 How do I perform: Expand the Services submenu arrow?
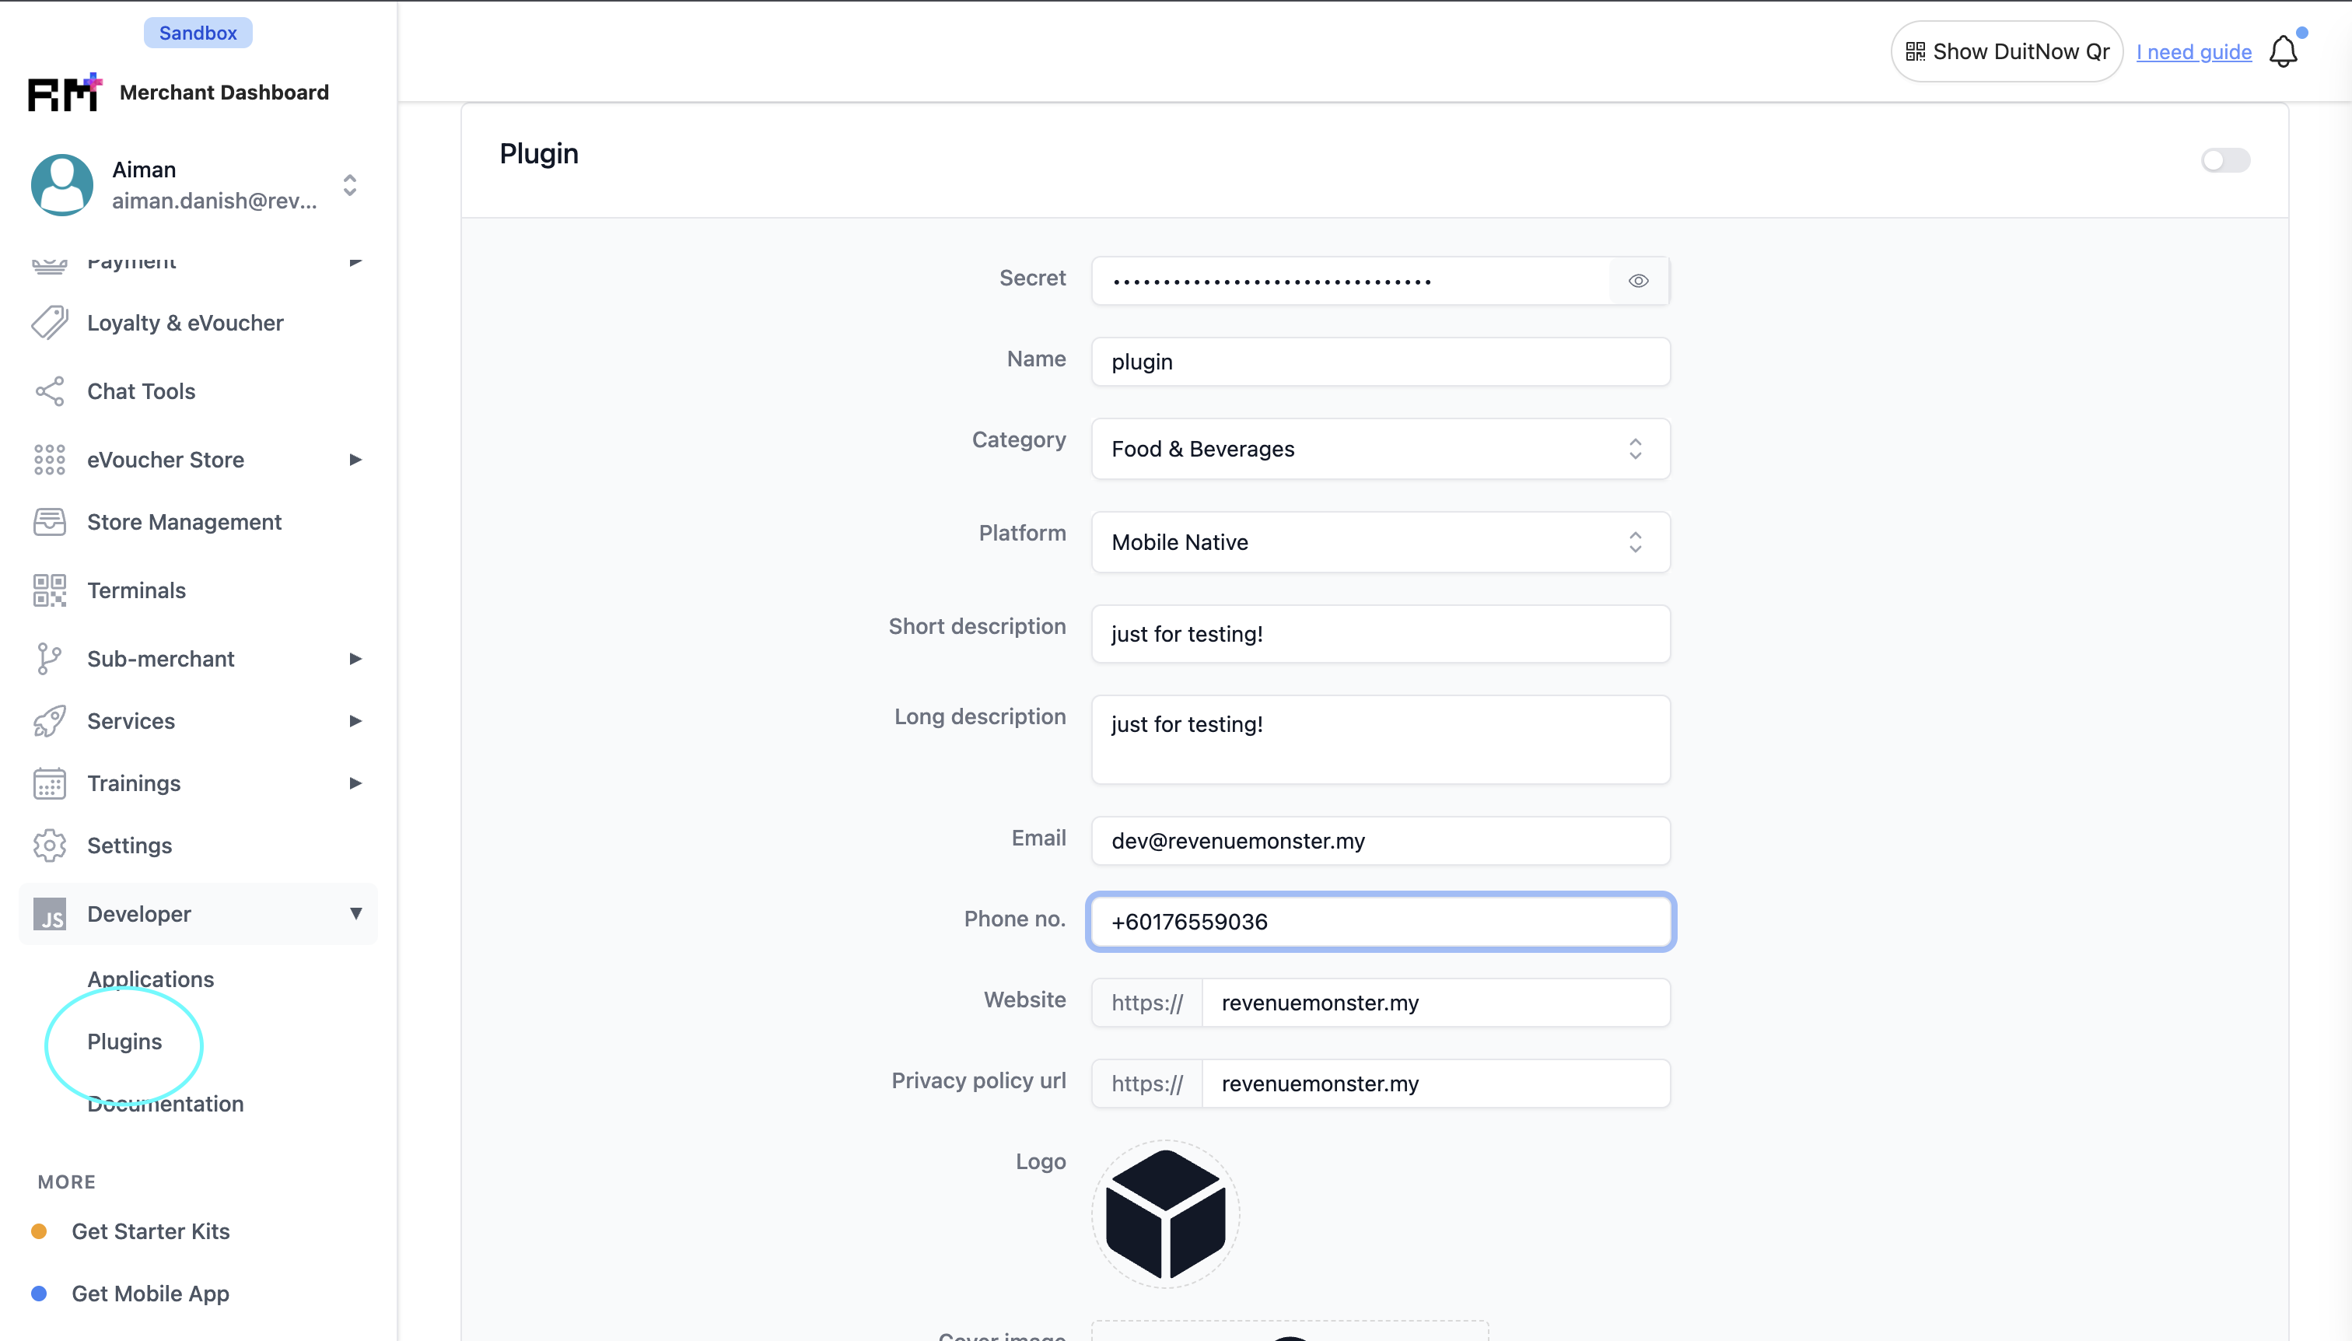[355, 721]
